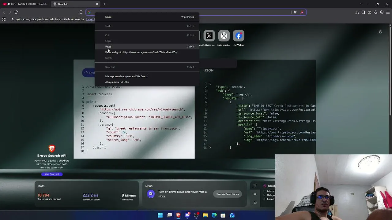Open Leo AI sparkle icon
The height and width of the screenshot is (220, 392).
pyautogui.click(x=376, y=12)
